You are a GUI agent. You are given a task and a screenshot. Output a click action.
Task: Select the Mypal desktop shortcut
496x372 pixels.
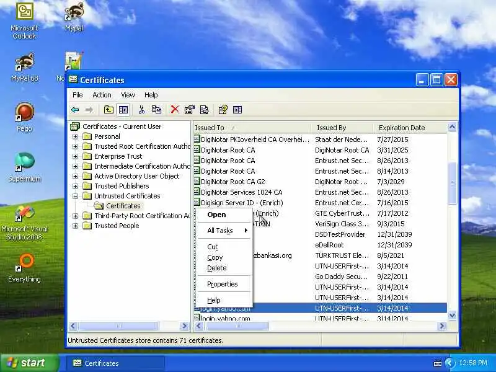tap(74, 17)
